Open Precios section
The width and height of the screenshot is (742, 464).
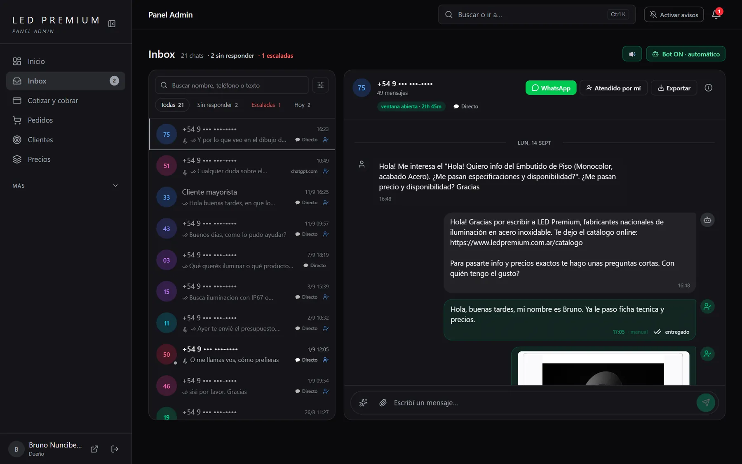[x=66, y=160]
